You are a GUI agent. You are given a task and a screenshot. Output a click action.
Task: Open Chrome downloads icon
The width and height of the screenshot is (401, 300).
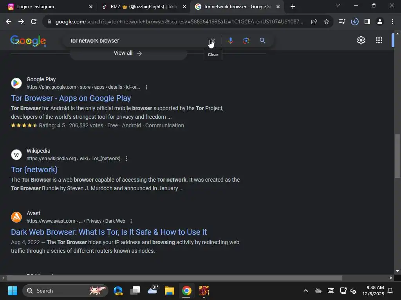[355, 22]
